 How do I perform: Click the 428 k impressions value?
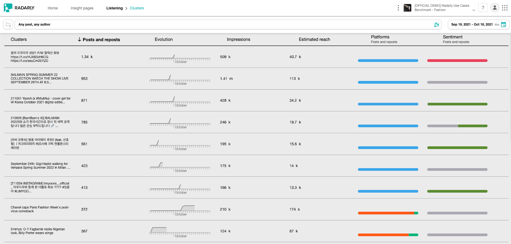225,100
